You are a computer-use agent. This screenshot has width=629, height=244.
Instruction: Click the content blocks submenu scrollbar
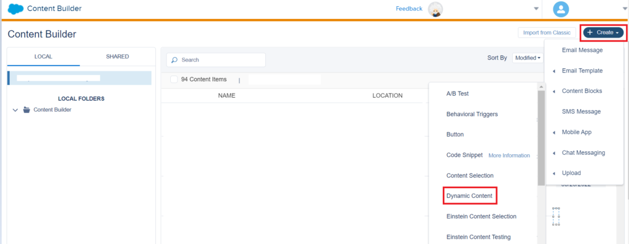[x=541, y=138]
